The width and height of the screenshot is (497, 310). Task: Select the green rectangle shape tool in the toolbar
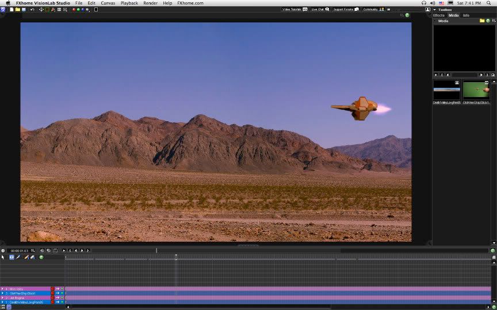(47, 10)
